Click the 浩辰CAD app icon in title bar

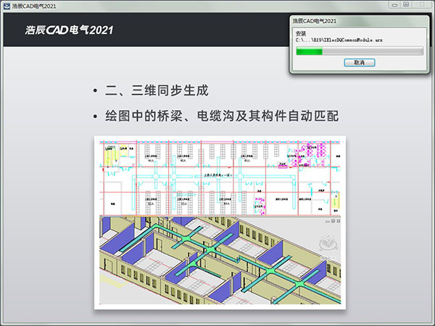click(x=7, y=6)
